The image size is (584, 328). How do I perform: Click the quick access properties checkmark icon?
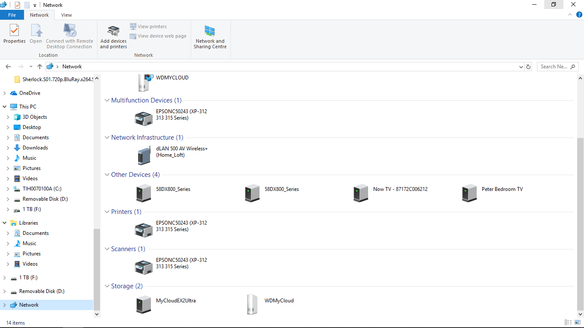(17, 5)
